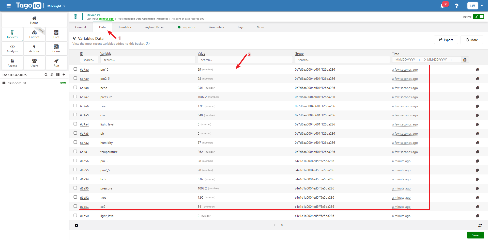
Task: Click the Time date range field
Action: click(427, 60)
